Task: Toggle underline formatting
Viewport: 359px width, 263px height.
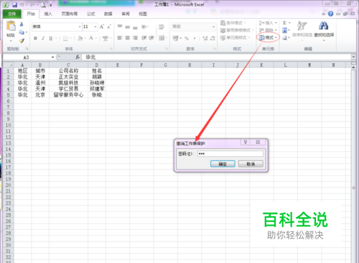Action: point(50,38)
